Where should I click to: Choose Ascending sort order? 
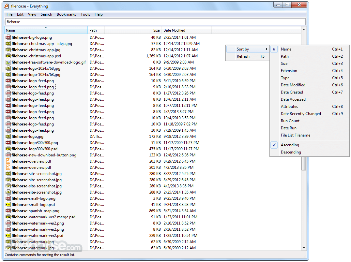point(310,145)
